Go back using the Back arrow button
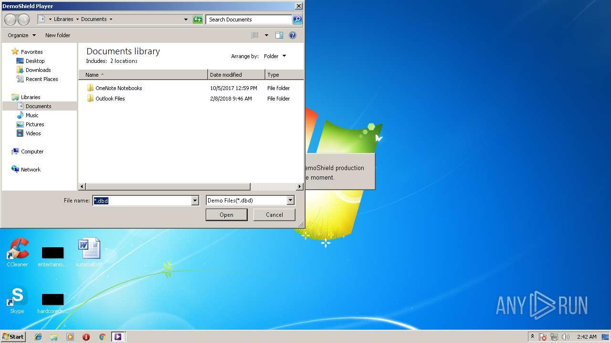Screen dimensions: 611x343 pos(10,20)
